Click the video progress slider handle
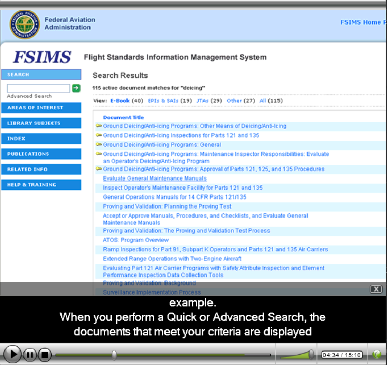Screen dimensions: 387x365 pyautogui.click(x=114, y=355)
